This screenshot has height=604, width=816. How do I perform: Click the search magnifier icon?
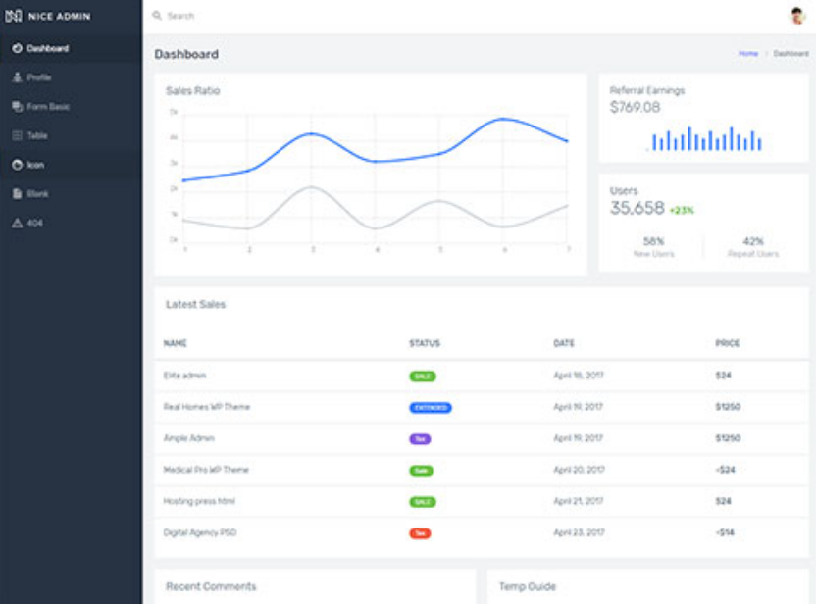[x=157, y=16]
